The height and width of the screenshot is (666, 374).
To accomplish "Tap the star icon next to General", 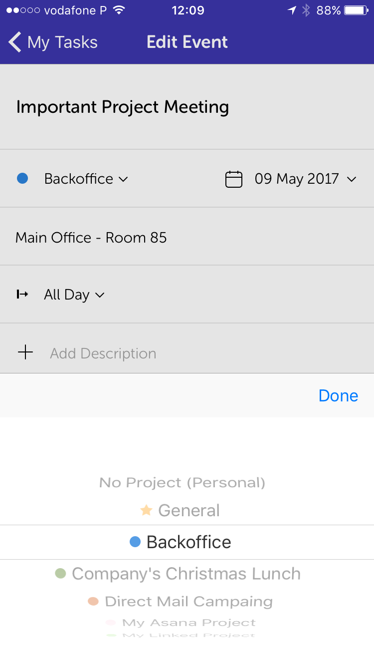I will click(146, 510).
